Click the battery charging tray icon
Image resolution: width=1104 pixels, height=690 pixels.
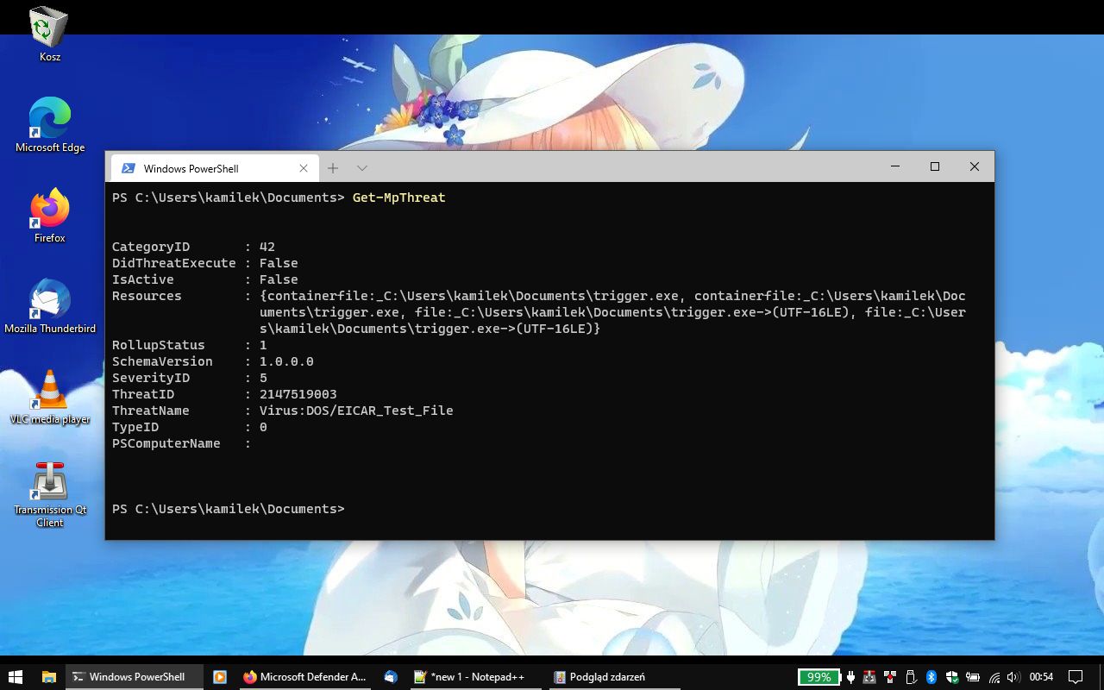pos(973,677)
